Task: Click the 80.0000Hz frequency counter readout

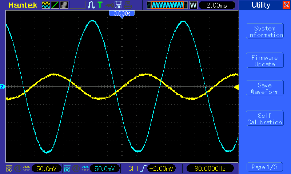Action: [210, 169]
